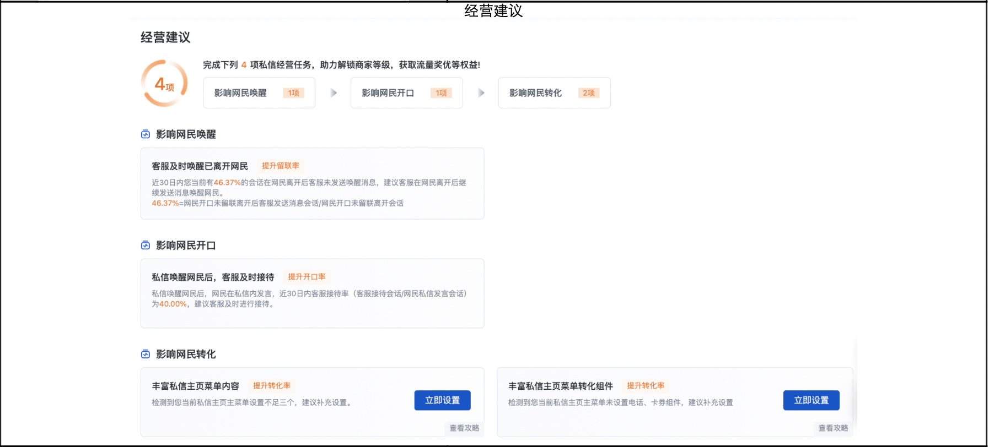The image size is (989, 447).
Task: Click 提升转化率 tag on 丰富私信主页菜单内容 card
Action: click(272, 386)
